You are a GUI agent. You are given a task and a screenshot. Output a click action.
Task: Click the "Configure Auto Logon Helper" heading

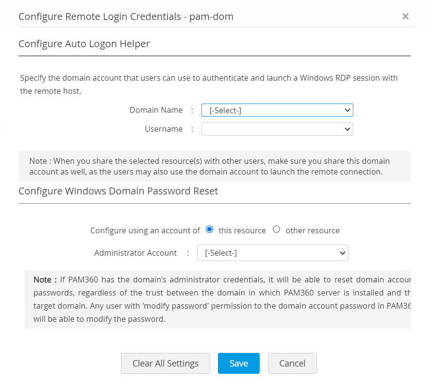(x=84, y=44)
